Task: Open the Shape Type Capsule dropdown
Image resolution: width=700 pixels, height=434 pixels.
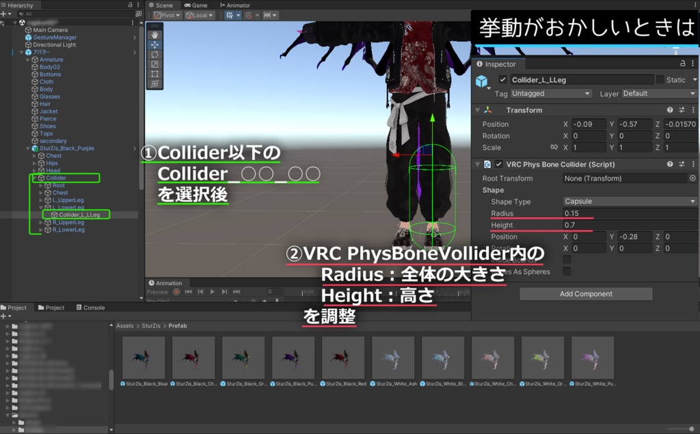Action: 630,202
